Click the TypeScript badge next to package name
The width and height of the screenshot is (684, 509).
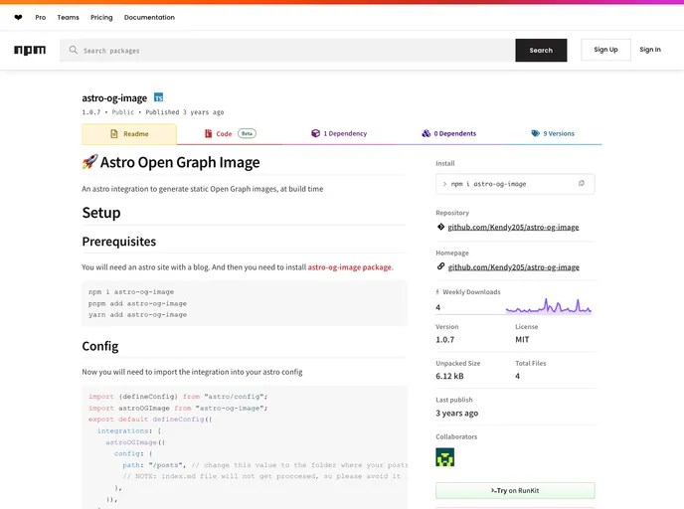coord(159,97)
